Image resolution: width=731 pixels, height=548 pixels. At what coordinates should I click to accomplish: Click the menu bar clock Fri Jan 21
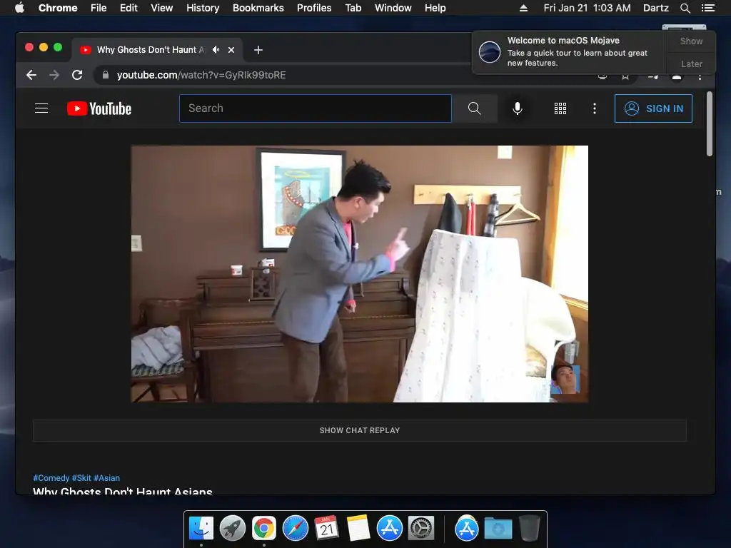tap(587, 8)
